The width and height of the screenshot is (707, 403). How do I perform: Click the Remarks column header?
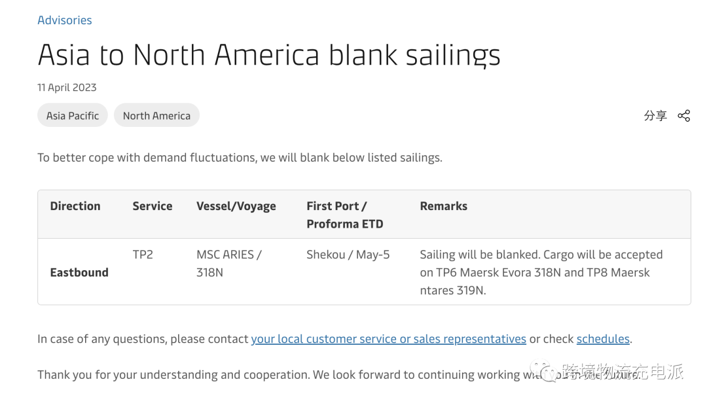(444, 206)
